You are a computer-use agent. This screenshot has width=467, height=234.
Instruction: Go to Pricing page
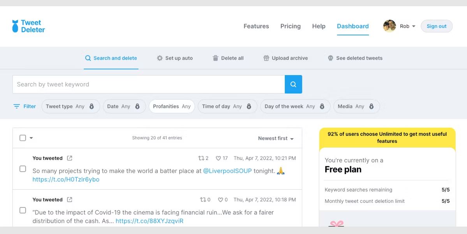(x=291, y=26)
